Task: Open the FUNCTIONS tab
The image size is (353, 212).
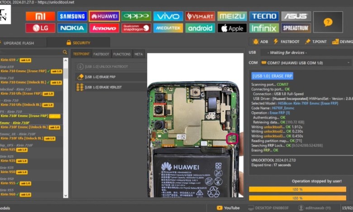Action: click(121, 54)
